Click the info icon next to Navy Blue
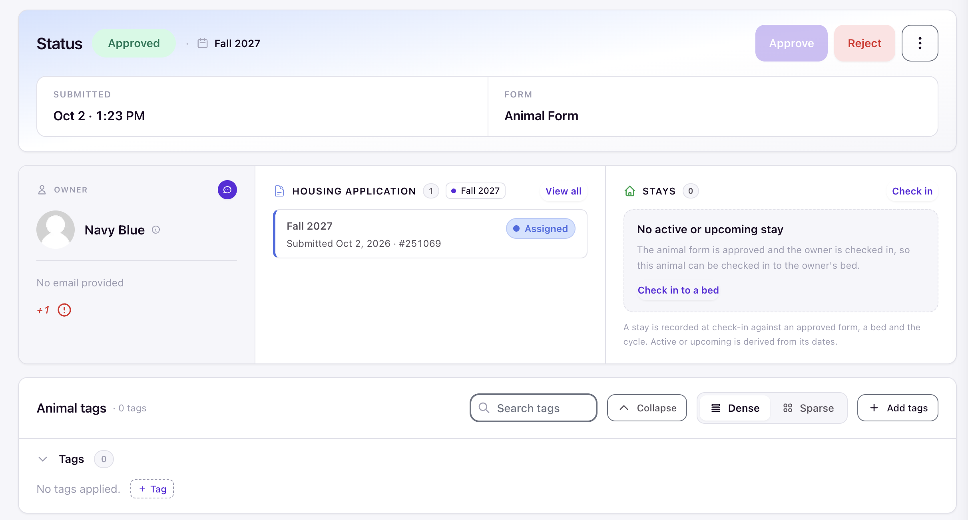This screenshot has height=520, width=968. [x=156, y=230]
